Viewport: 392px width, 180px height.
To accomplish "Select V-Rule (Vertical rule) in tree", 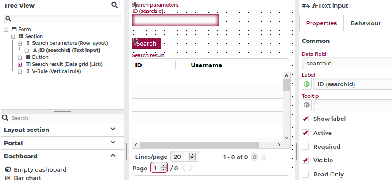I will pyautogui.click(x=56, y=71).
